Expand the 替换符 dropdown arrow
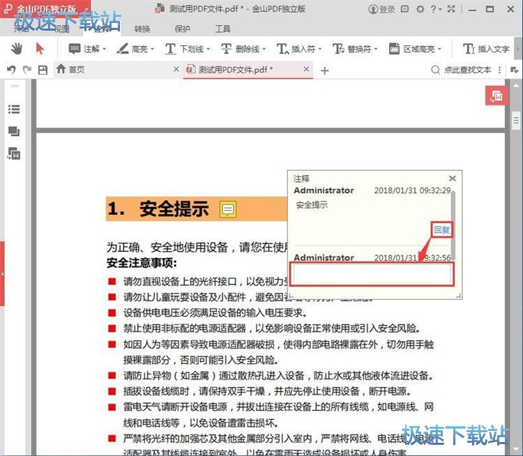Viewport: 523px width, 456px height. (376, 50)
